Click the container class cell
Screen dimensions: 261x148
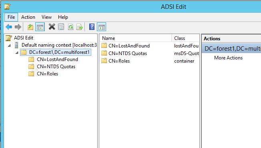pyautogui.click(x=184, y=61)
